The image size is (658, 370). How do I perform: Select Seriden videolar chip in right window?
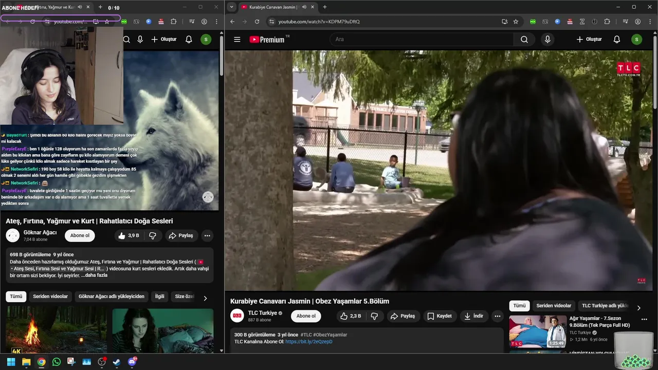coord(554,306)
